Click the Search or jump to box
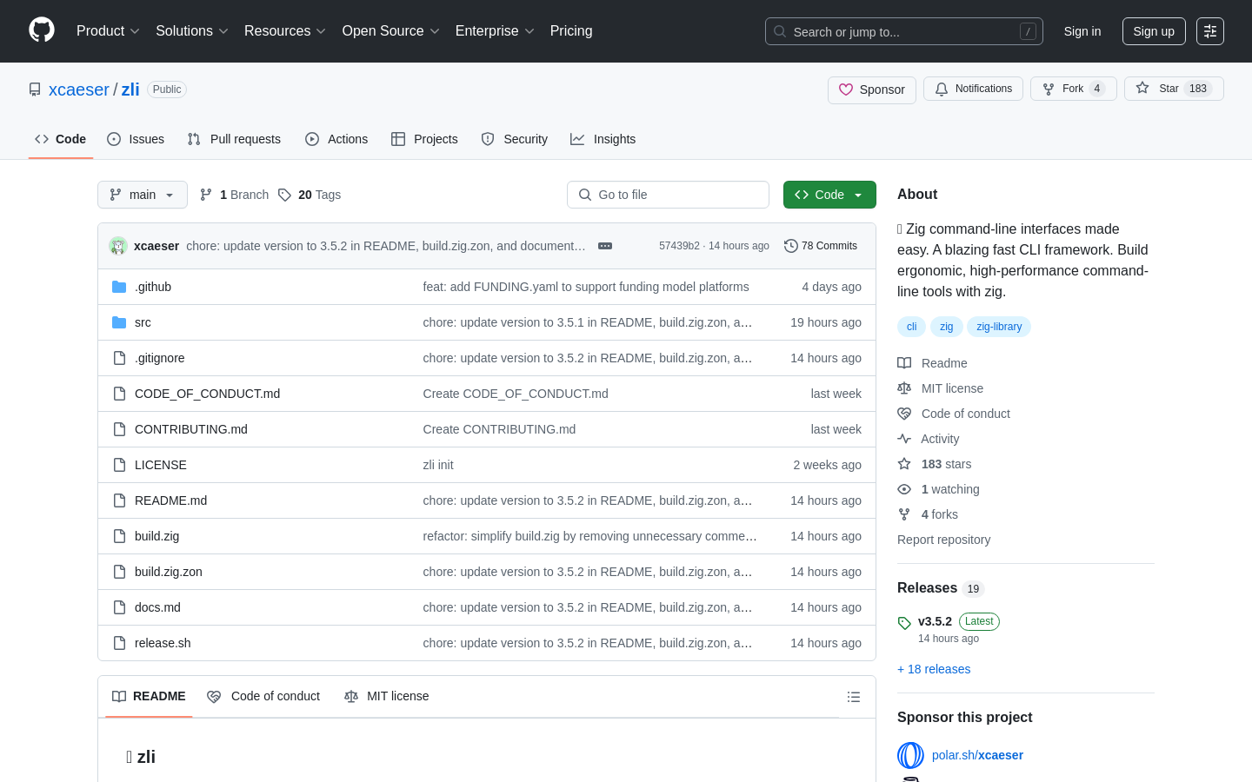 (x=904, y=31)
